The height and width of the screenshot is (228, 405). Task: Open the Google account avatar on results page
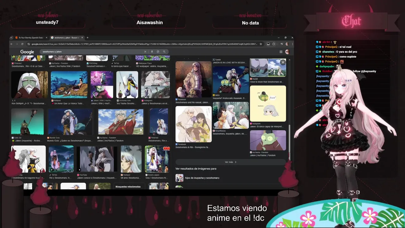(x=287, y=52)
